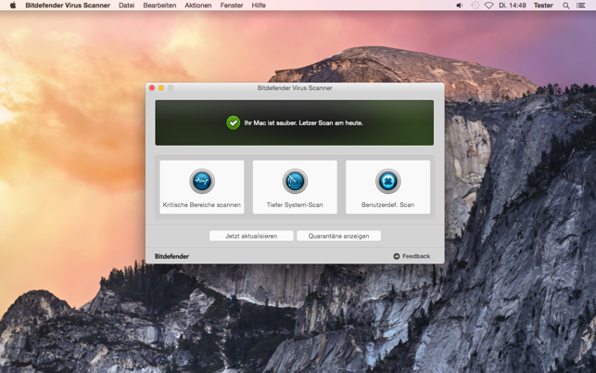
Task: Click the Quarantäne anzeigen button
Action: point(338,236)
